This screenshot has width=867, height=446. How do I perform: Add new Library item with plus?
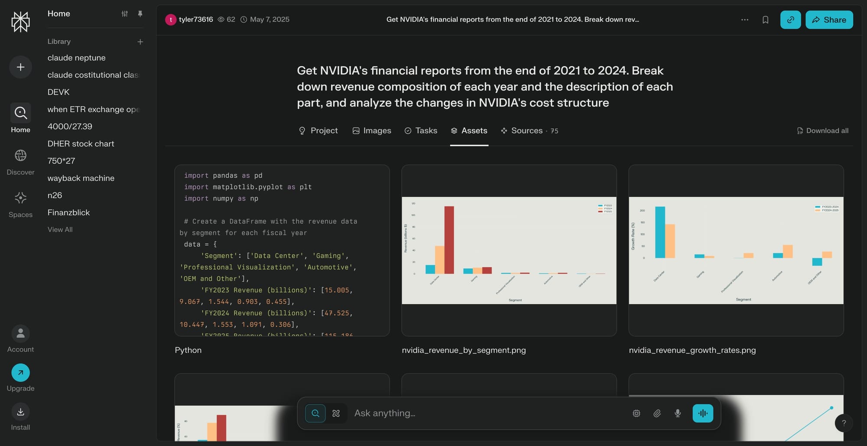[140, 42]
